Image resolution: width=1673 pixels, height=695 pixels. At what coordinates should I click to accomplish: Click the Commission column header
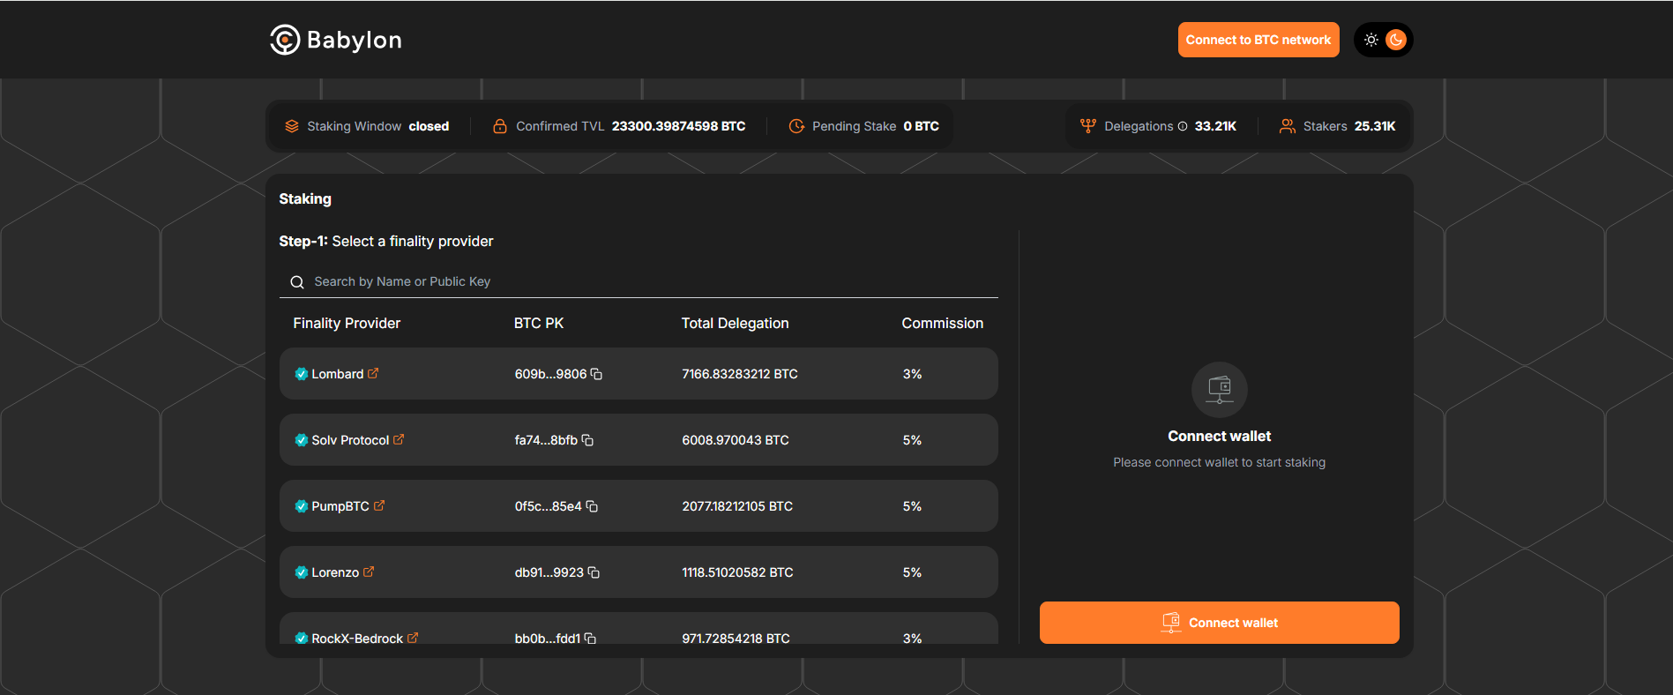click(x=942, y=324)
